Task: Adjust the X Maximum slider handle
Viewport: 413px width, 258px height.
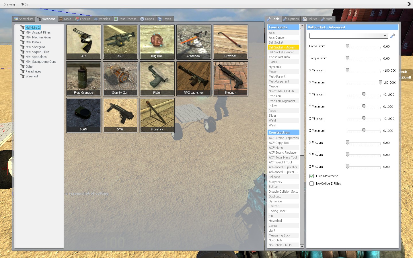Action: point(380,82)
